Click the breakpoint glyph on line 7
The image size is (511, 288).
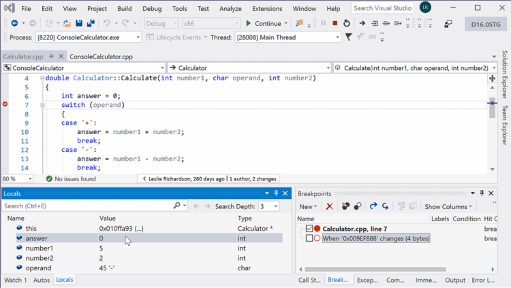(x=5, y=104)
